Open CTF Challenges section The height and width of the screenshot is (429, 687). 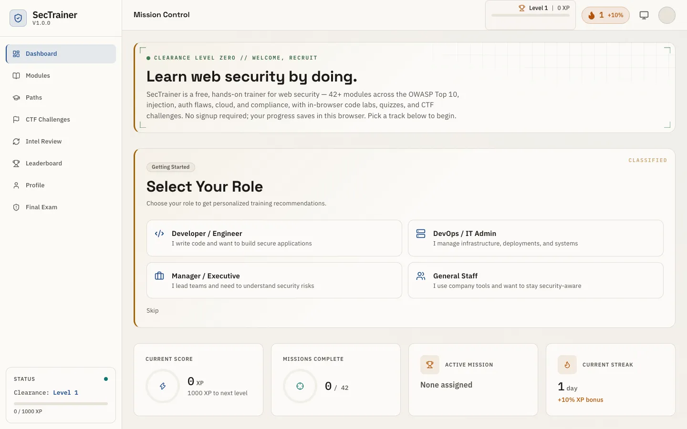pos(61,120)
